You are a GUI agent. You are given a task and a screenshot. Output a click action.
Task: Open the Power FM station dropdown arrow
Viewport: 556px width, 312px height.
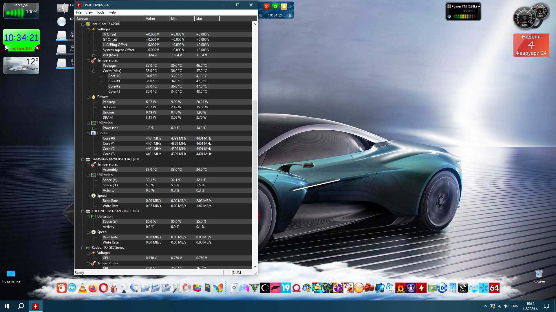pyautogui.click(x=479, y=6)
